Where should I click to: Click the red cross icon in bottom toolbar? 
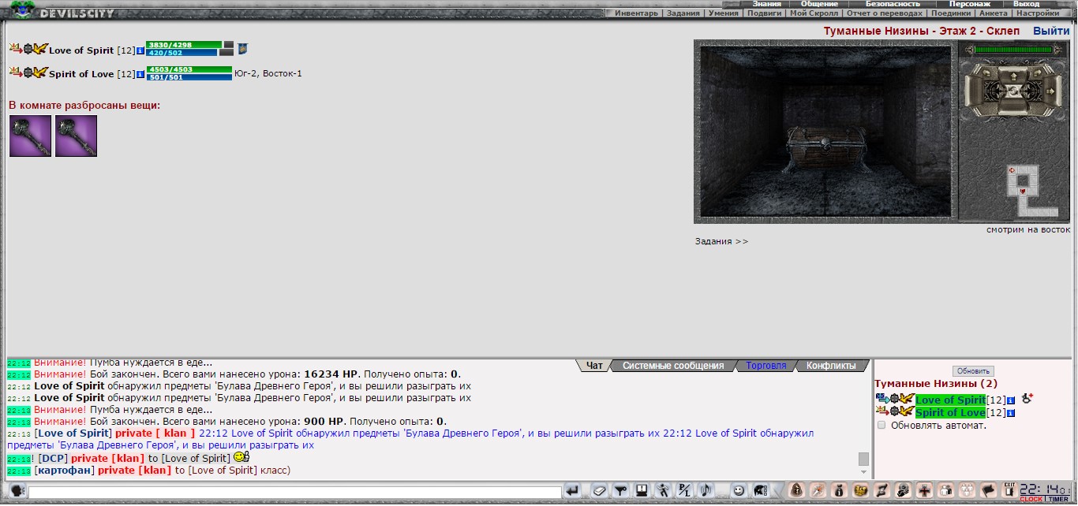click(924, 490)
